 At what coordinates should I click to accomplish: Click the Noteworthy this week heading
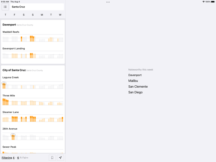140,70
